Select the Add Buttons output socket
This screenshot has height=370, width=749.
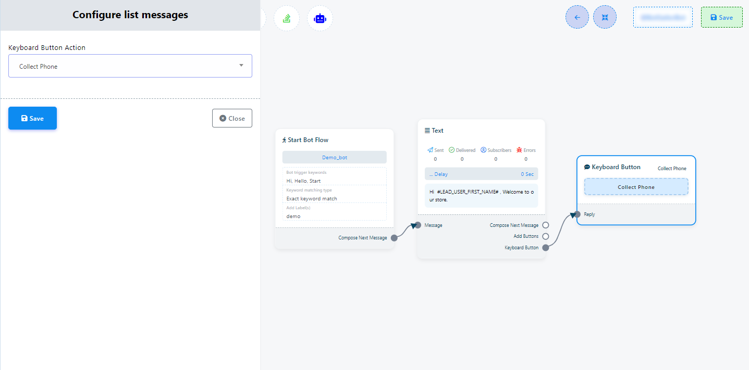click(545, 236)
